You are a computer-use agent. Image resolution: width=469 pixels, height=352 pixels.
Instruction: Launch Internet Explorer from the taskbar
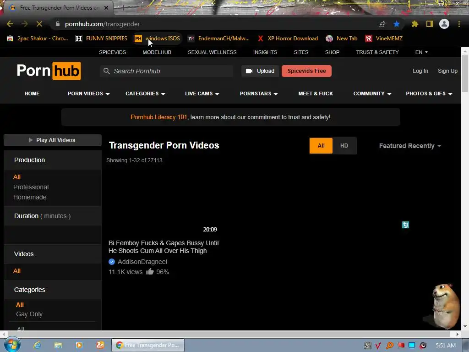coord(37,345)
